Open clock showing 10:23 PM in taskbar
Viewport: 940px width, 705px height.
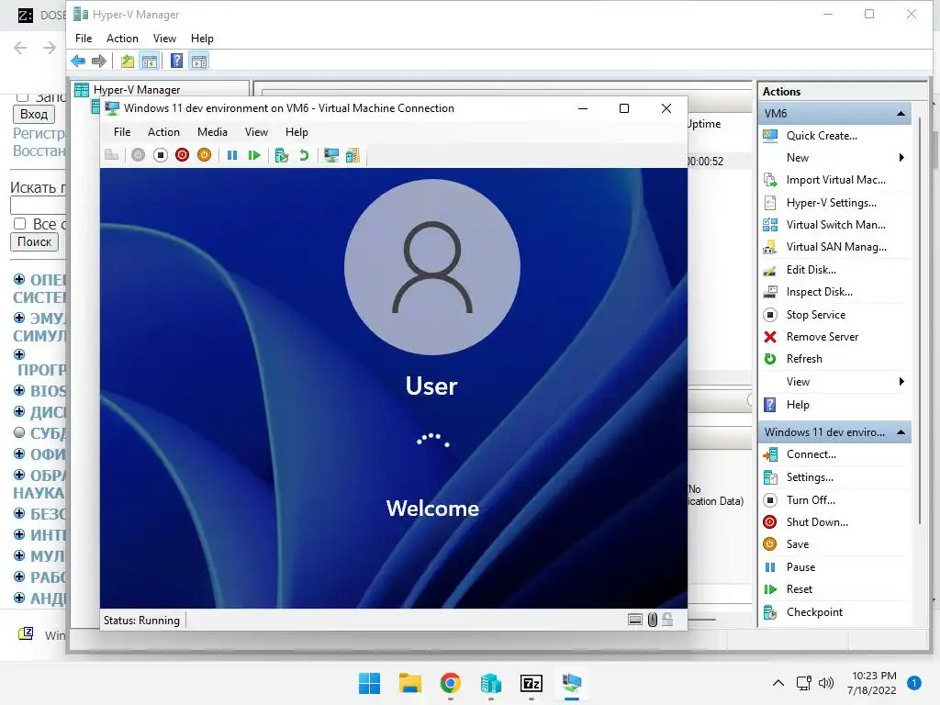874,683
